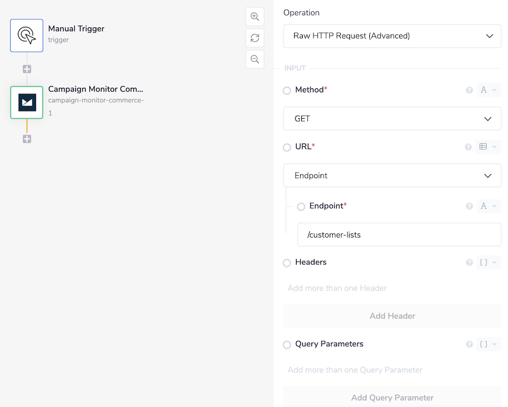Select the radio circle beside Method
Image resolution: width=508 pixels, height=407 pixels.
click(287, 89)
